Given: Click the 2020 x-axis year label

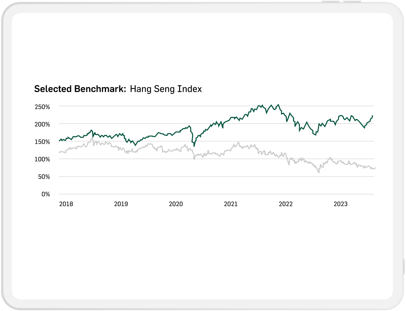Looking at the screenshot, I should tap(176, 204).
